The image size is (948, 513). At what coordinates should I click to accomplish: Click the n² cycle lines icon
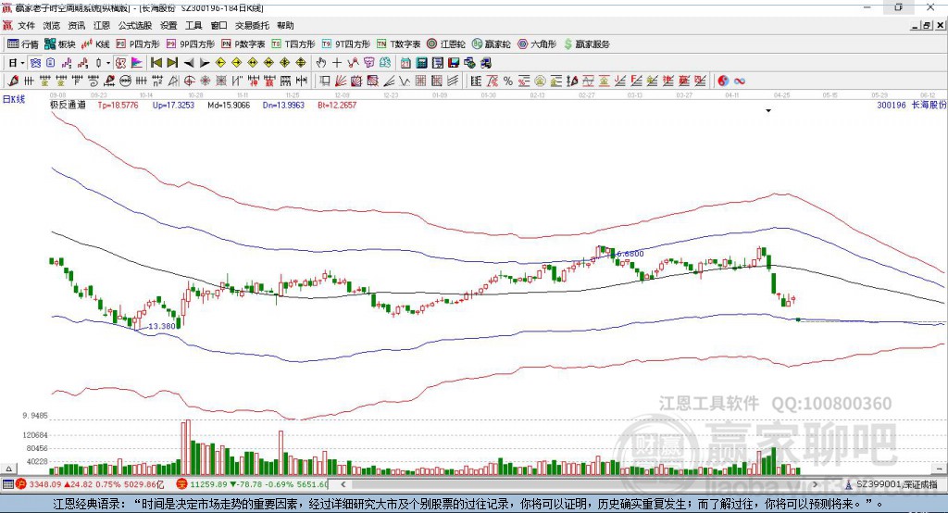click(x=157, y=81)
